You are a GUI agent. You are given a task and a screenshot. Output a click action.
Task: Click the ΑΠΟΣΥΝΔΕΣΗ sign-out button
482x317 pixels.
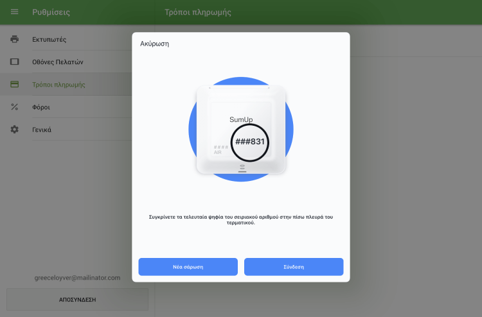(78, 300)
